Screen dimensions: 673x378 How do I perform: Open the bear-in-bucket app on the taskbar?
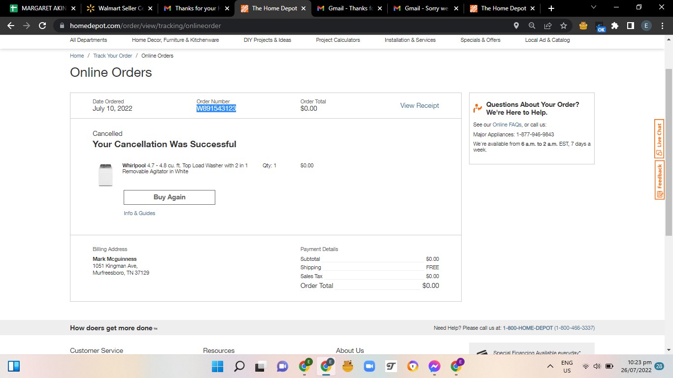click(347, 366)
